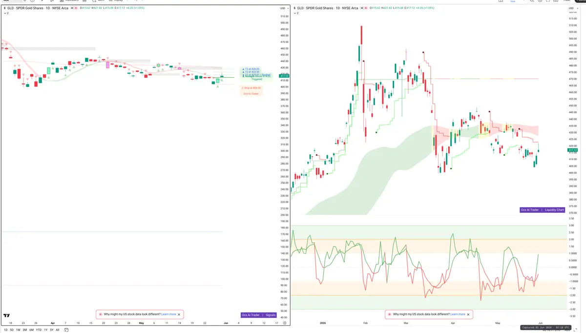Expand the 2 indicators legend, right chart
The width and height of the screenshot is (586, 333).
tap(295, 13)
